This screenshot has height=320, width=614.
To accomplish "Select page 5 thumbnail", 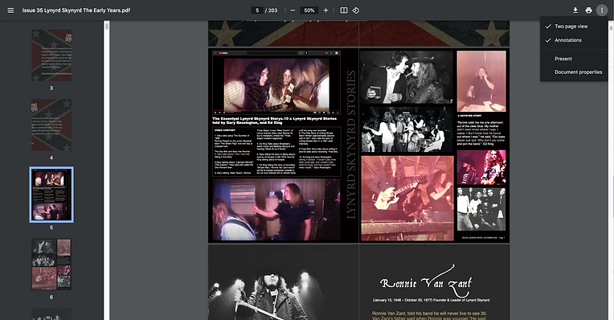I will tap(51, 195).
